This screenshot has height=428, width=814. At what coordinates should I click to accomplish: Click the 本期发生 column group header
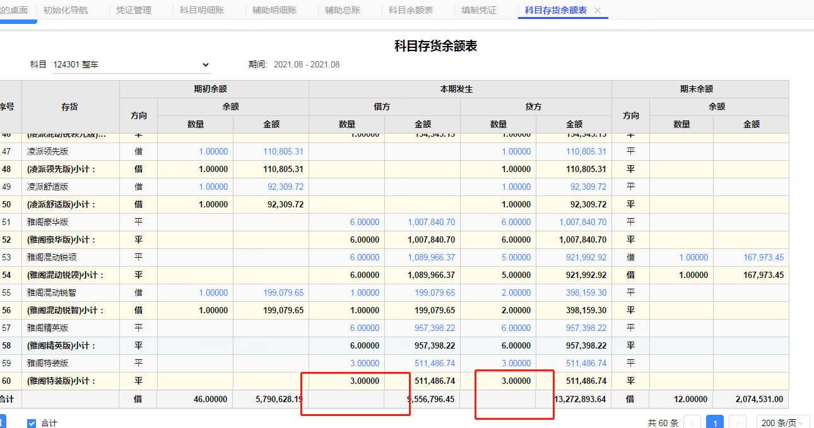pyautogui.click(x=460, y=89)
